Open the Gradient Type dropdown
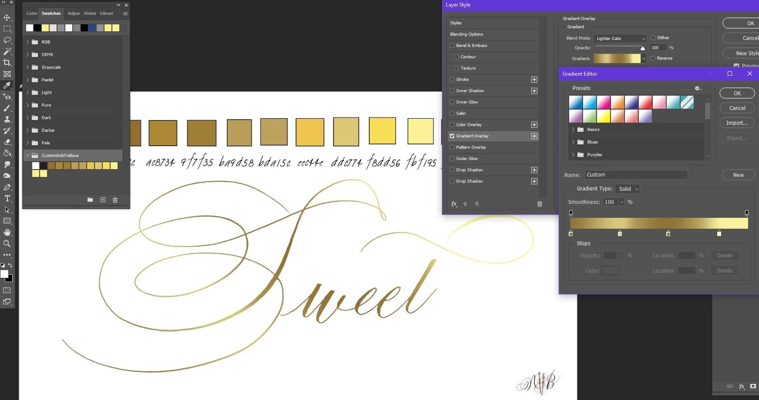The image size is (759, 400). coord(627,189)
